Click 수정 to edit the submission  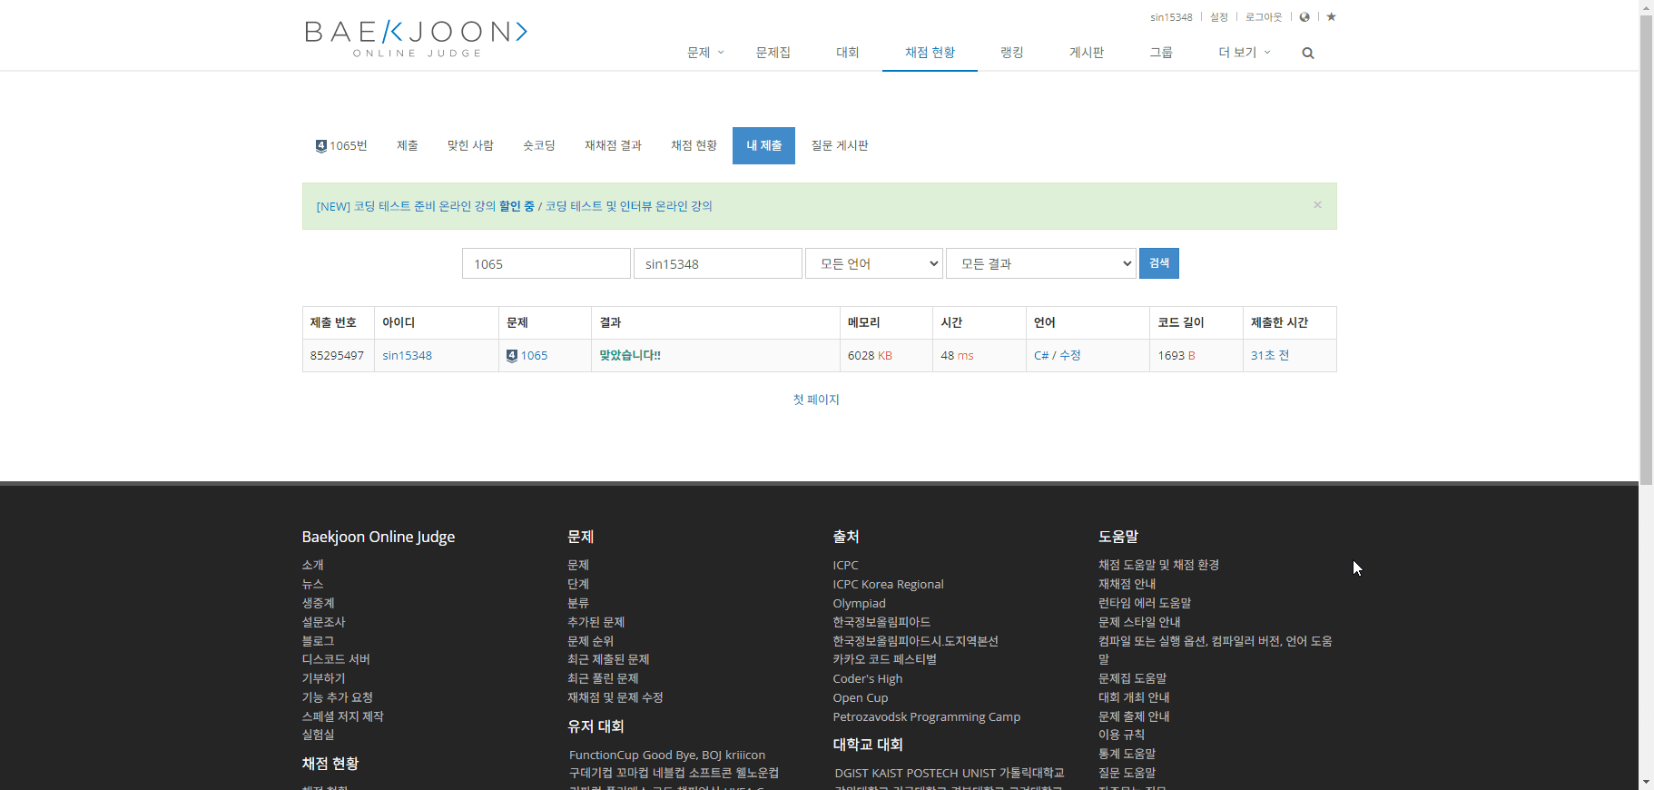1070,355
